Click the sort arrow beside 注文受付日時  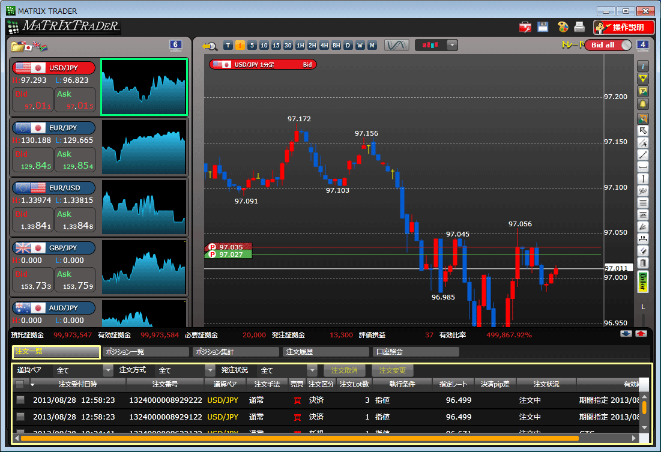point(32,385)
